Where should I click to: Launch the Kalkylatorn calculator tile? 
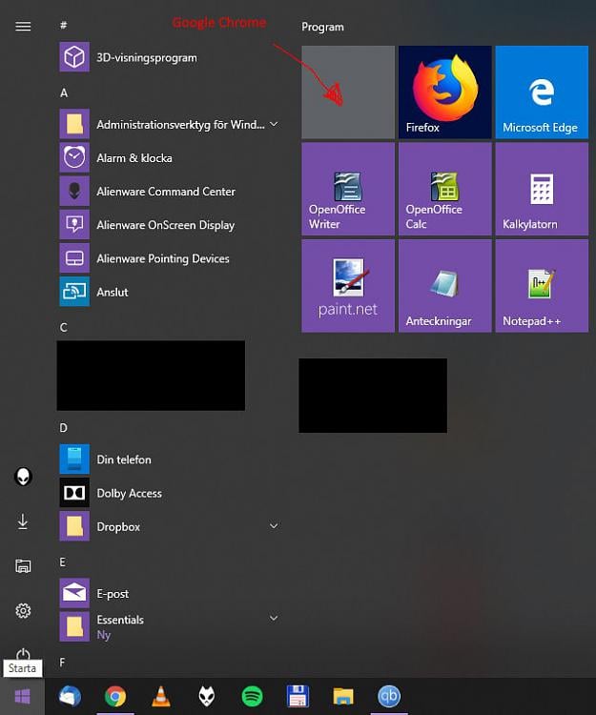[x=542, y=190]
